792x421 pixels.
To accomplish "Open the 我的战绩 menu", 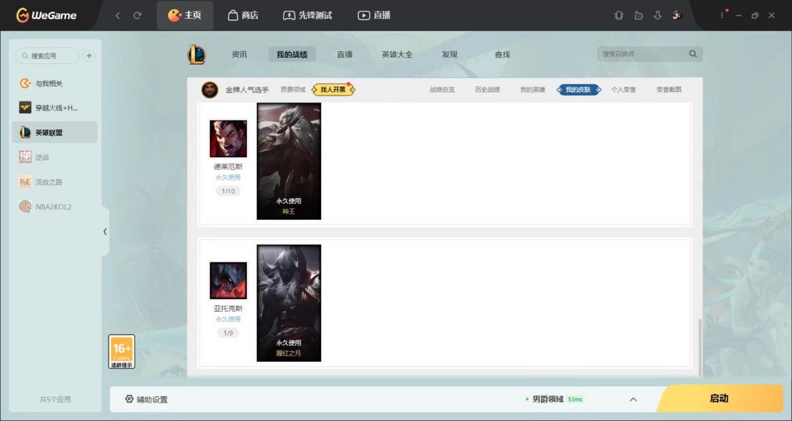I will 292,54.
